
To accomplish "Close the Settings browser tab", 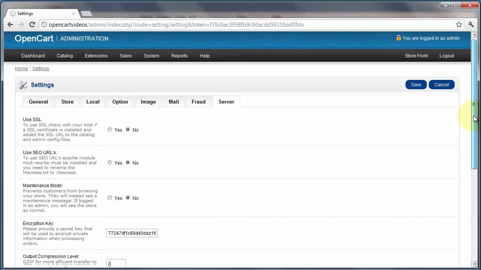I will click(x=74, y=13).
